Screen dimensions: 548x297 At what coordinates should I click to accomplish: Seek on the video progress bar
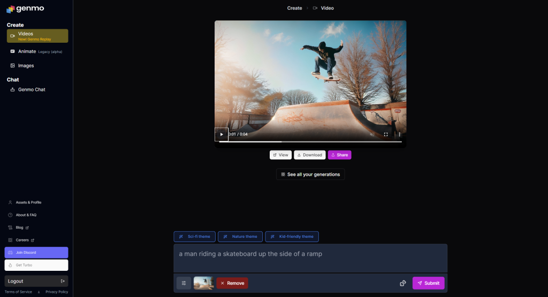[x=310, y=142]
